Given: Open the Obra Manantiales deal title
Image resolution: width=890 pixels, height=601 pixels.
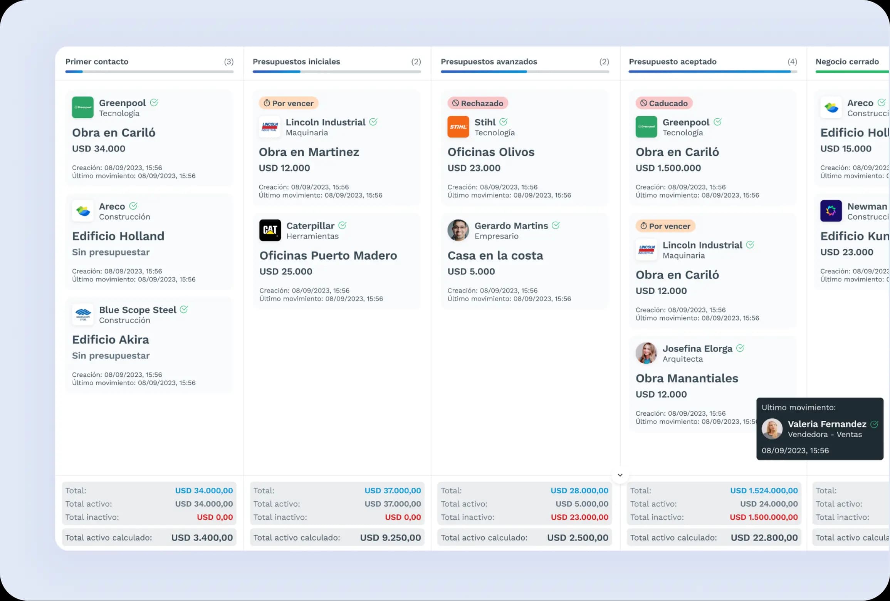Looking at the screenshot, I should (687, 378).
